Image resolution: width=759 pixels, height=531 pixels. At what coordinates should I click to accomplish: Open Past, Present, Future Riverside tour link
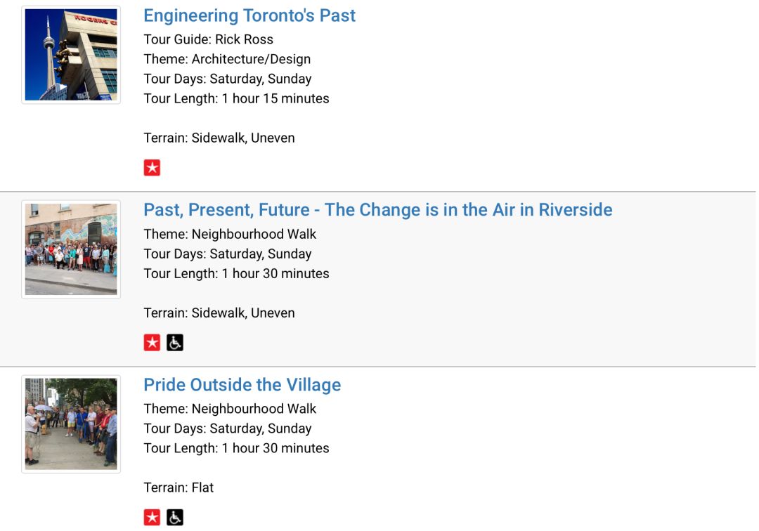tap(378, 210)
